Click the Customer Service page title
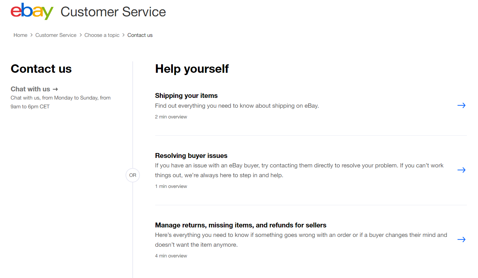Screen dimensions: 478x278 [113, 12]
